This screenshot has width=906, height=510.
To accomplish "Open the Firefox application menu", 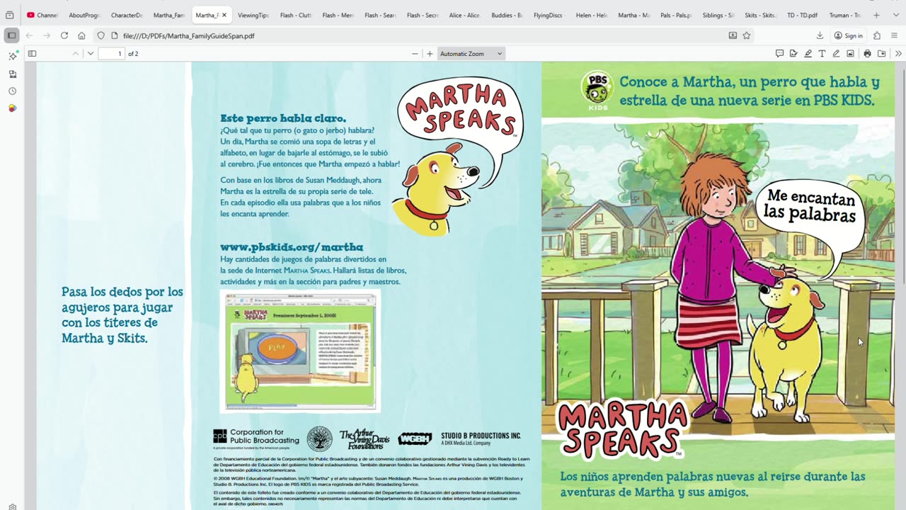I will click(x=895, y=35).
